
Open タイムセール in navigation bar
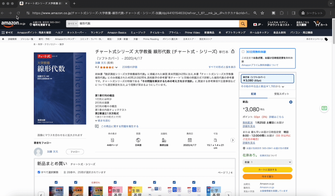[x=157, y=33]
